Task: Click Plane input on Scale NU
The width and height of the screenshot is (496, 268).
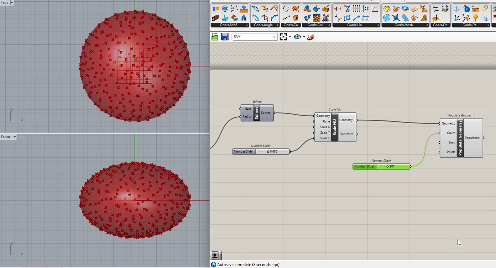Action: [326, 121]
